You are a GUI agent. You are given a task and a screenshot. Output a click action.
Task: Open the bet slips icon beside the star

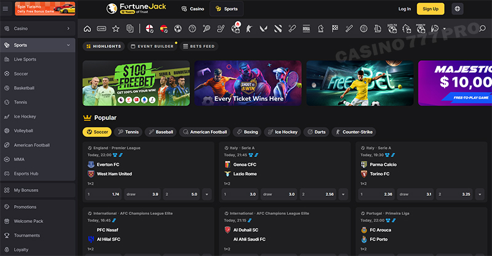(x=130, y=28)
